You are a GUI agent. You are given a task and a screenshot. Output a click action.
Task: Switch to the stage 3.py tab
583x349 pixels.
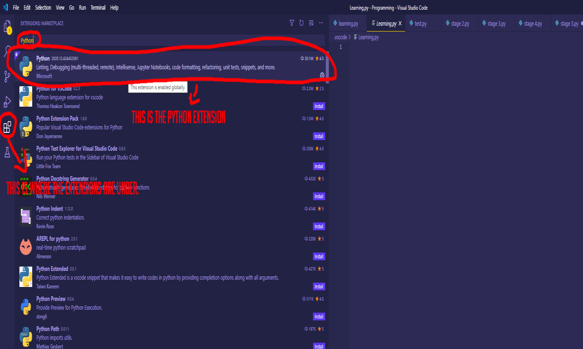tap(497, 24)
